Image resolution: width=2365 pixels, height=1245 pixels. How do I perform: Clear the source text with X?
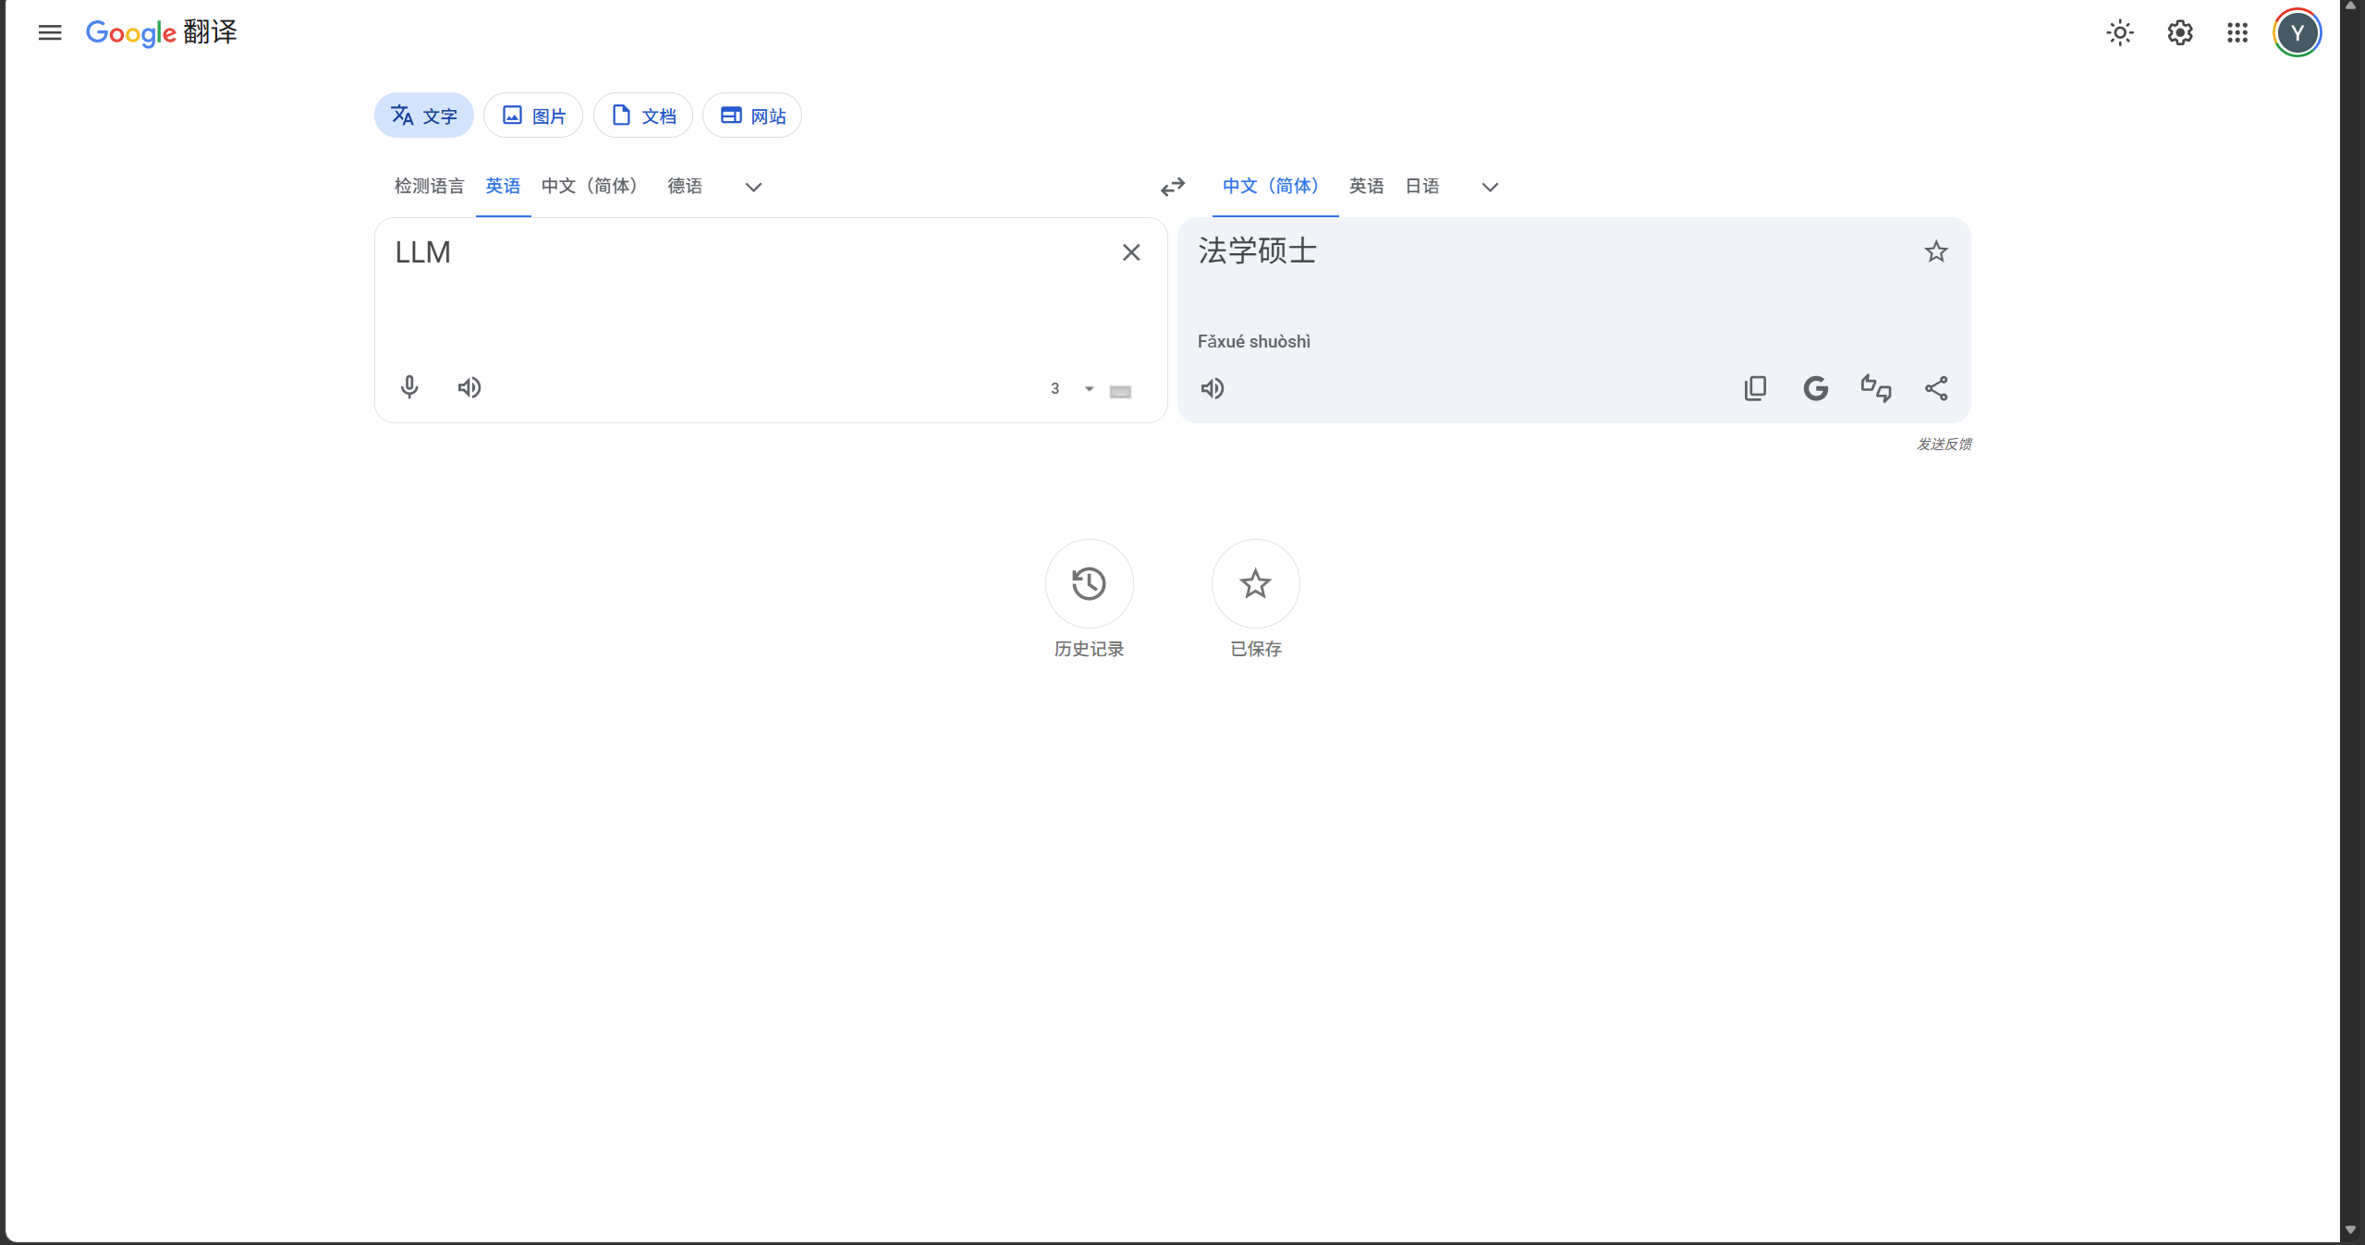[x=1131, y=252]
